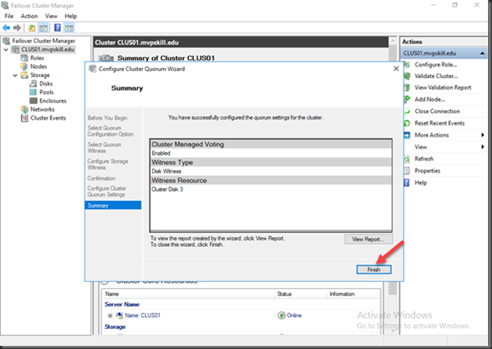This screenshot has height=349, width=492.
Task: Open the Help menu in menu bar
Action: point(71,16)
